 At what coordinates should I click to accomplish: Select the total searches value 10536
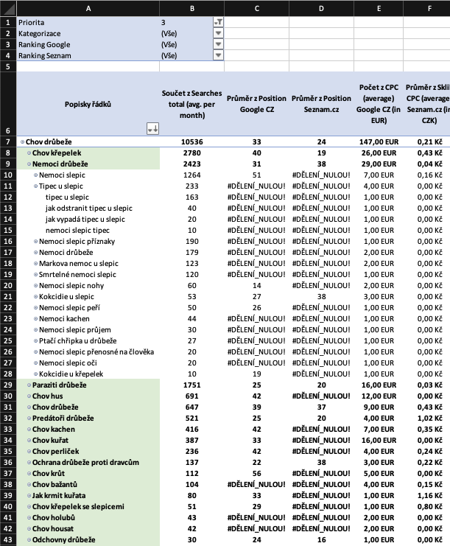191,141
